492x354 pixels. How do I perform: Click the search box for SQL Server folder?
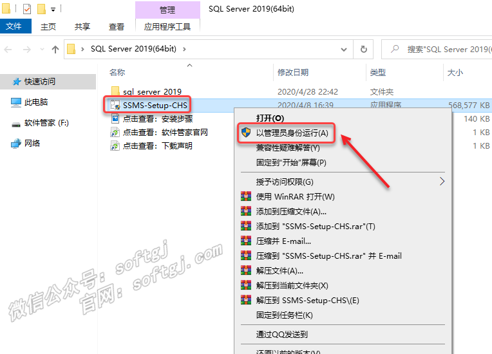[444, 49]
